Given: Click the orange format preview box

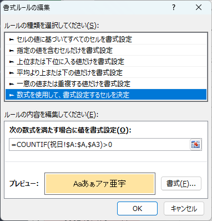Looking at the screenshot, I should [x=100, y=184].
